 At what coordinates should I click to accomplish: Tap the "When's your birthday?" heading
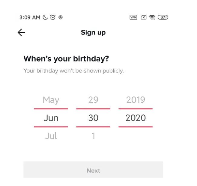pyautogui.click(x=66, y=59)
